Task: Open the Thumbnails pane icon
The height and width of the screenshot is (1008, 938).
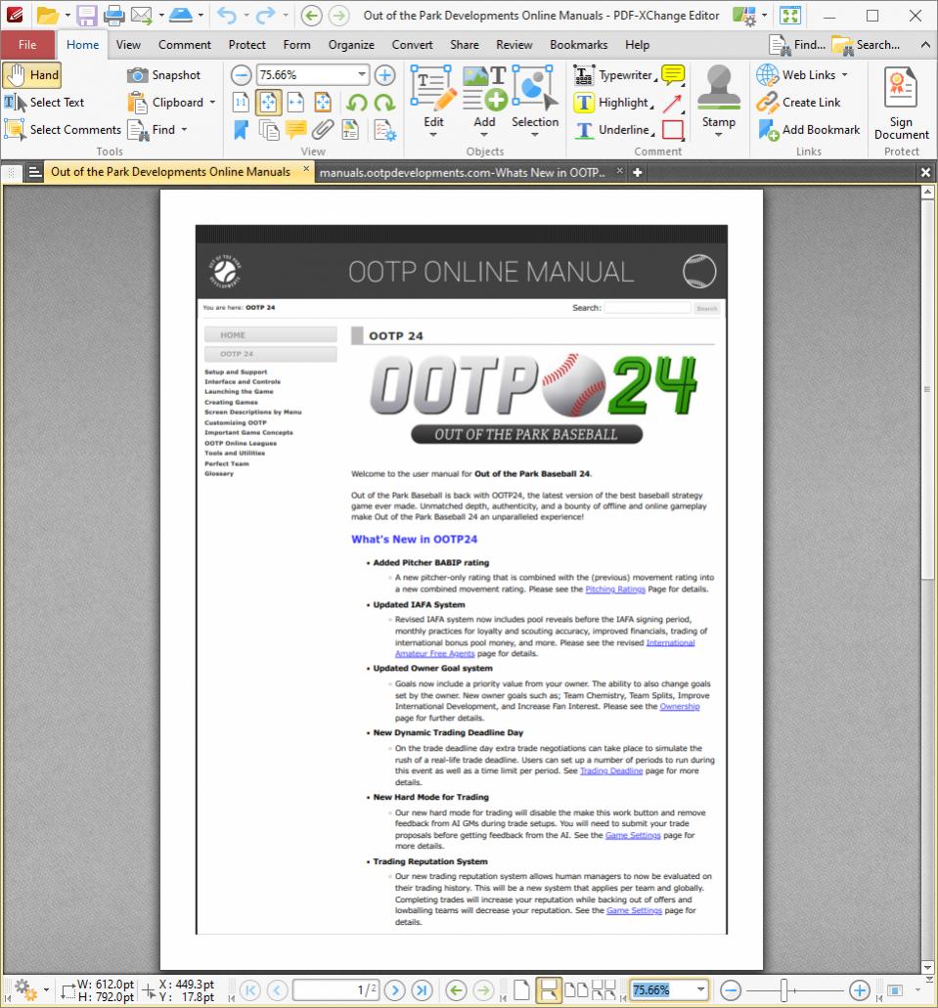Action: pyautogui.click(x=268, y=130)
